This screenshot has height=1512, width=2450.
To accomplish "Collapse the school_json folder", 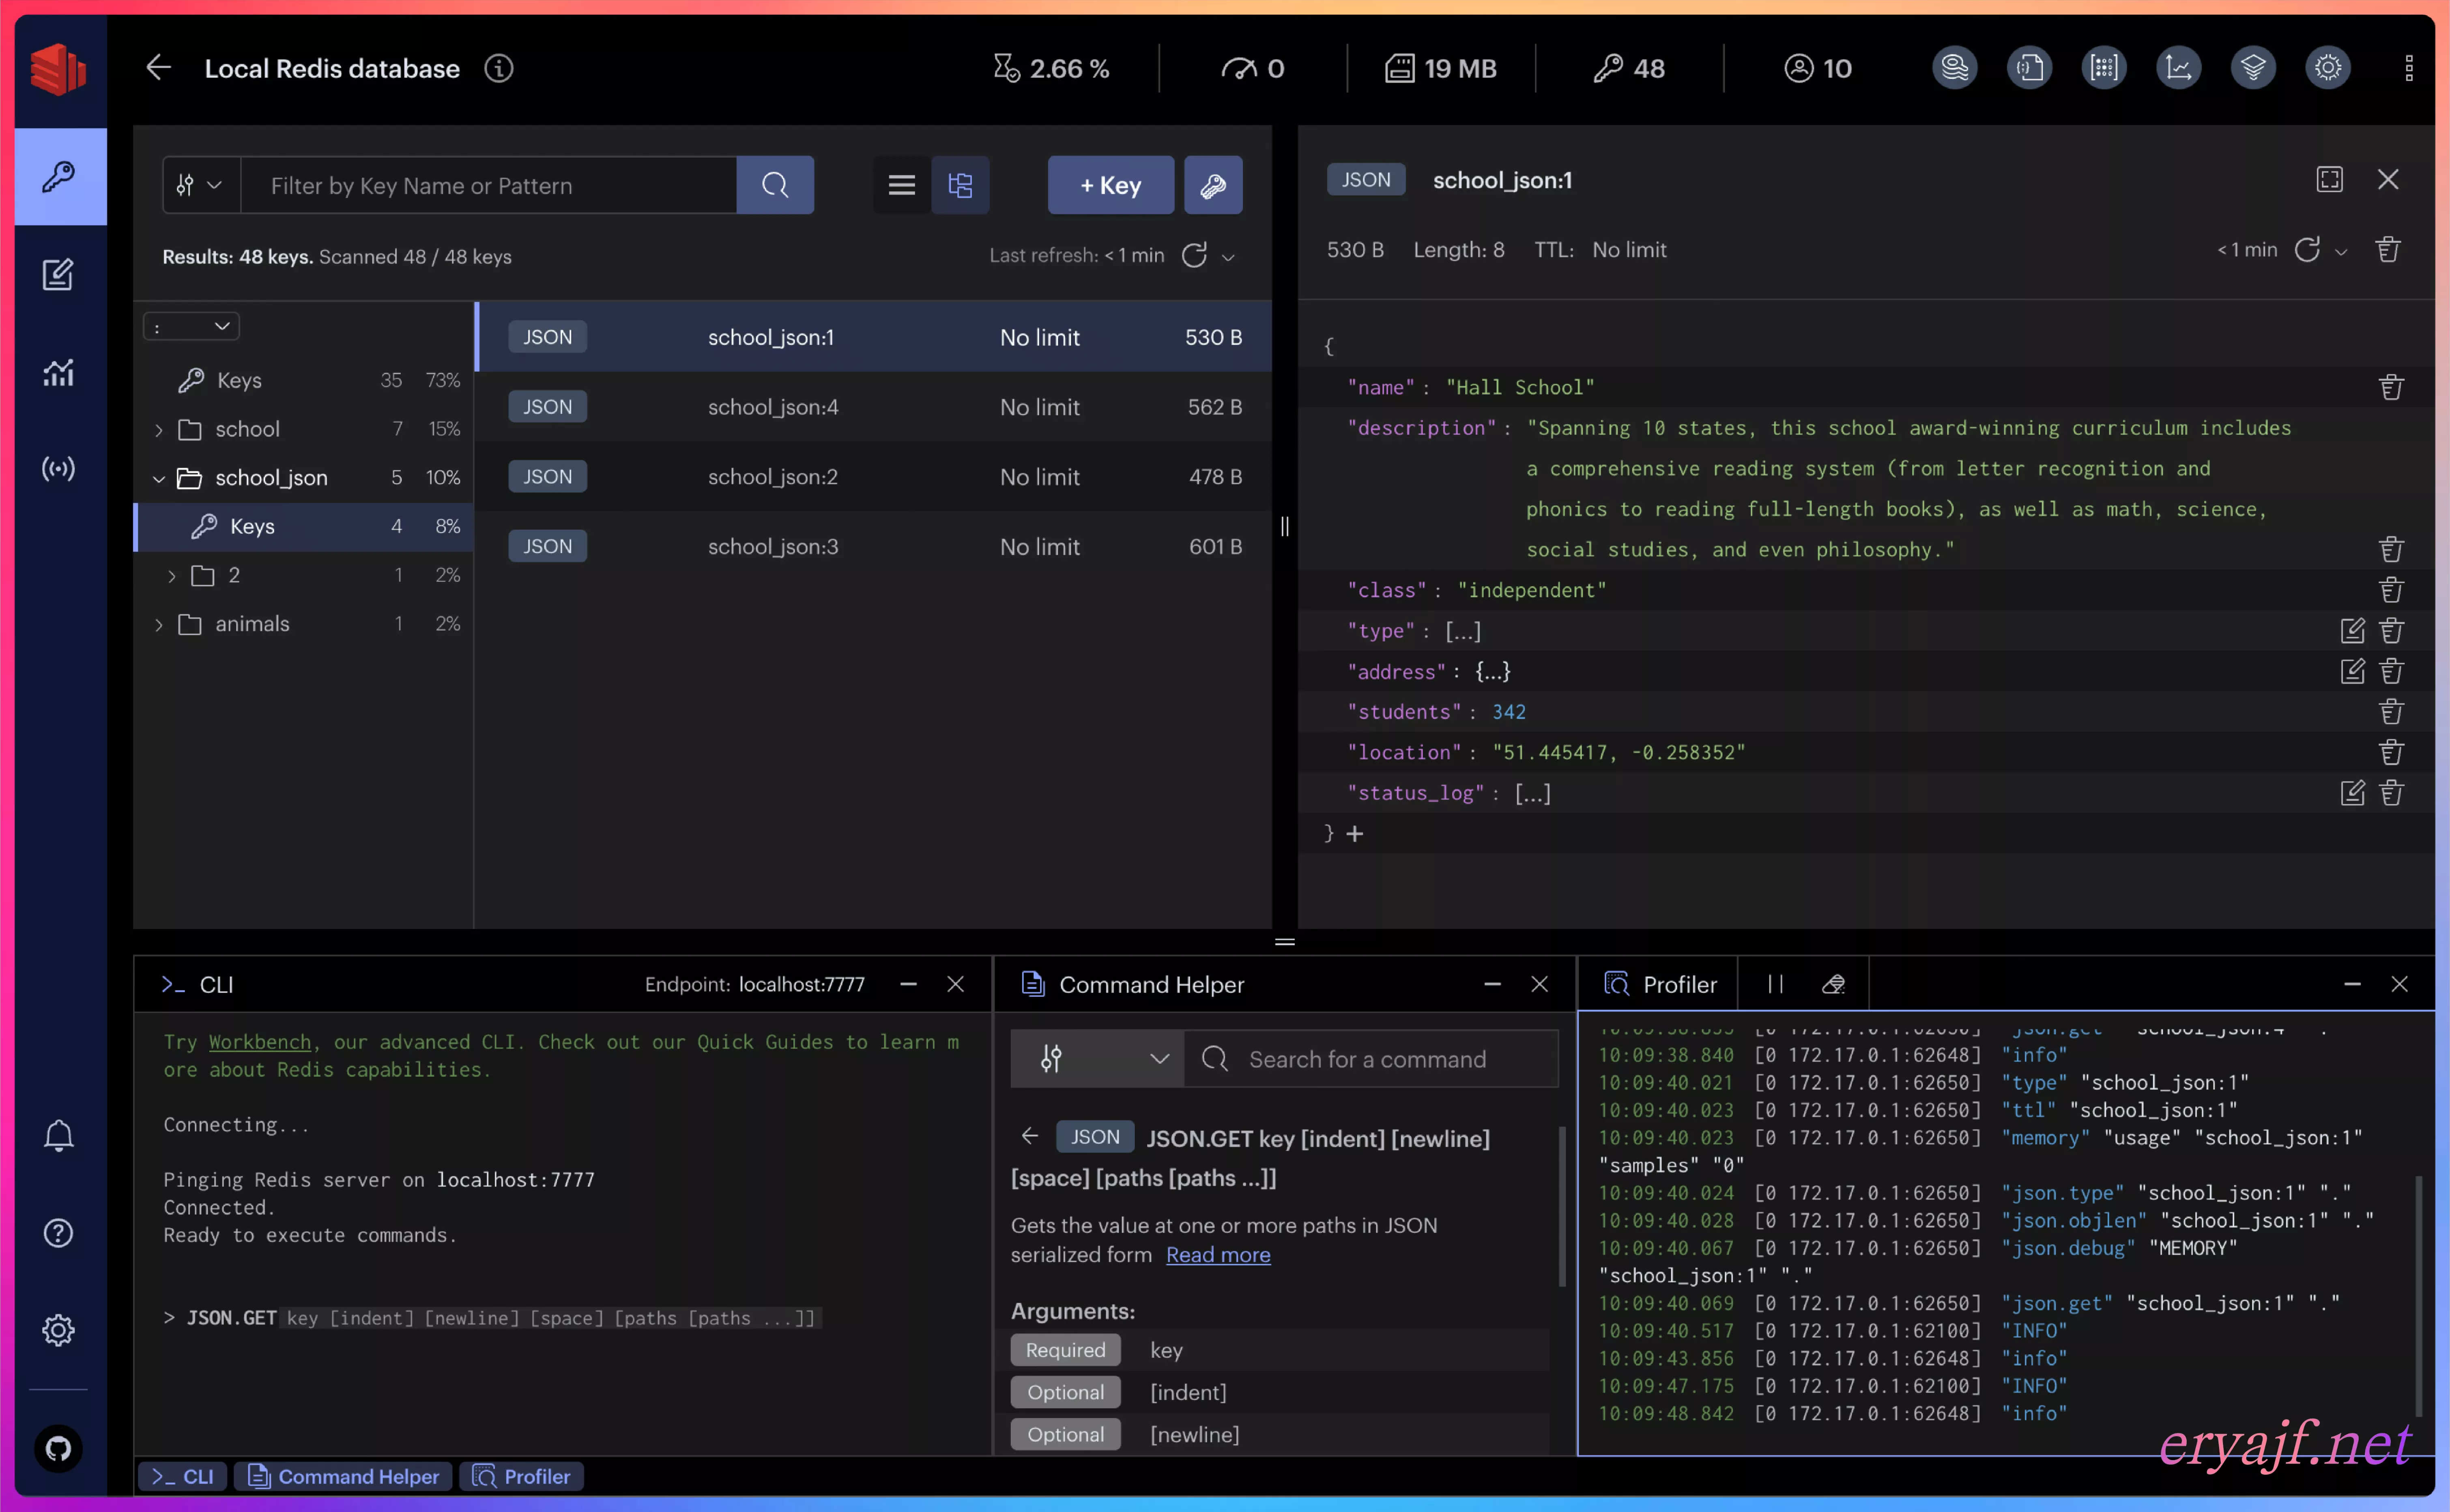I will tap(158, 479).
